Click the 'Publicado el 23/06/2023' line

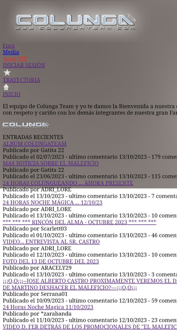coord(90,176)
